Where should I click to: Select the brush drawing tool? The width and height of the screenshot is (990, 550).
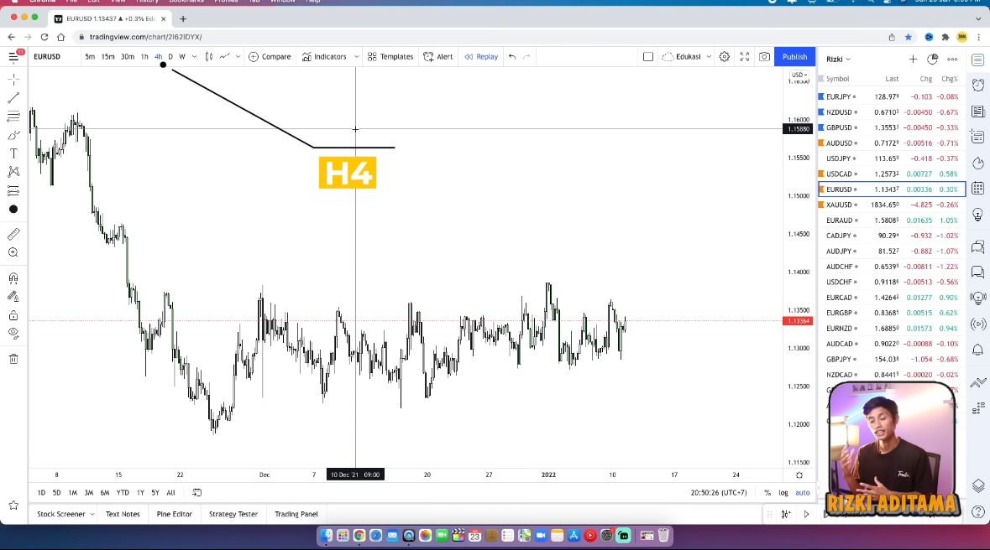(13, 135)
